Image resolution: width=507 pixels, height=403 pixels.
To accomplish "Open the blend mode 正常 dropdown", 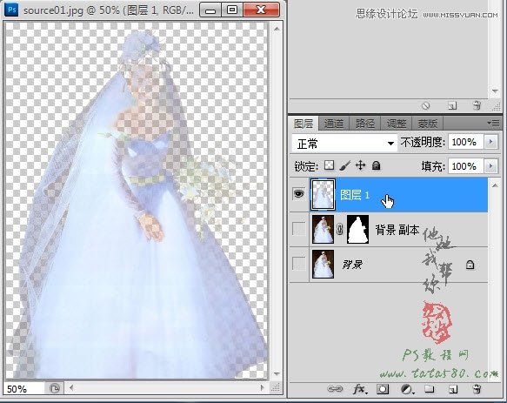I will 344,143.
